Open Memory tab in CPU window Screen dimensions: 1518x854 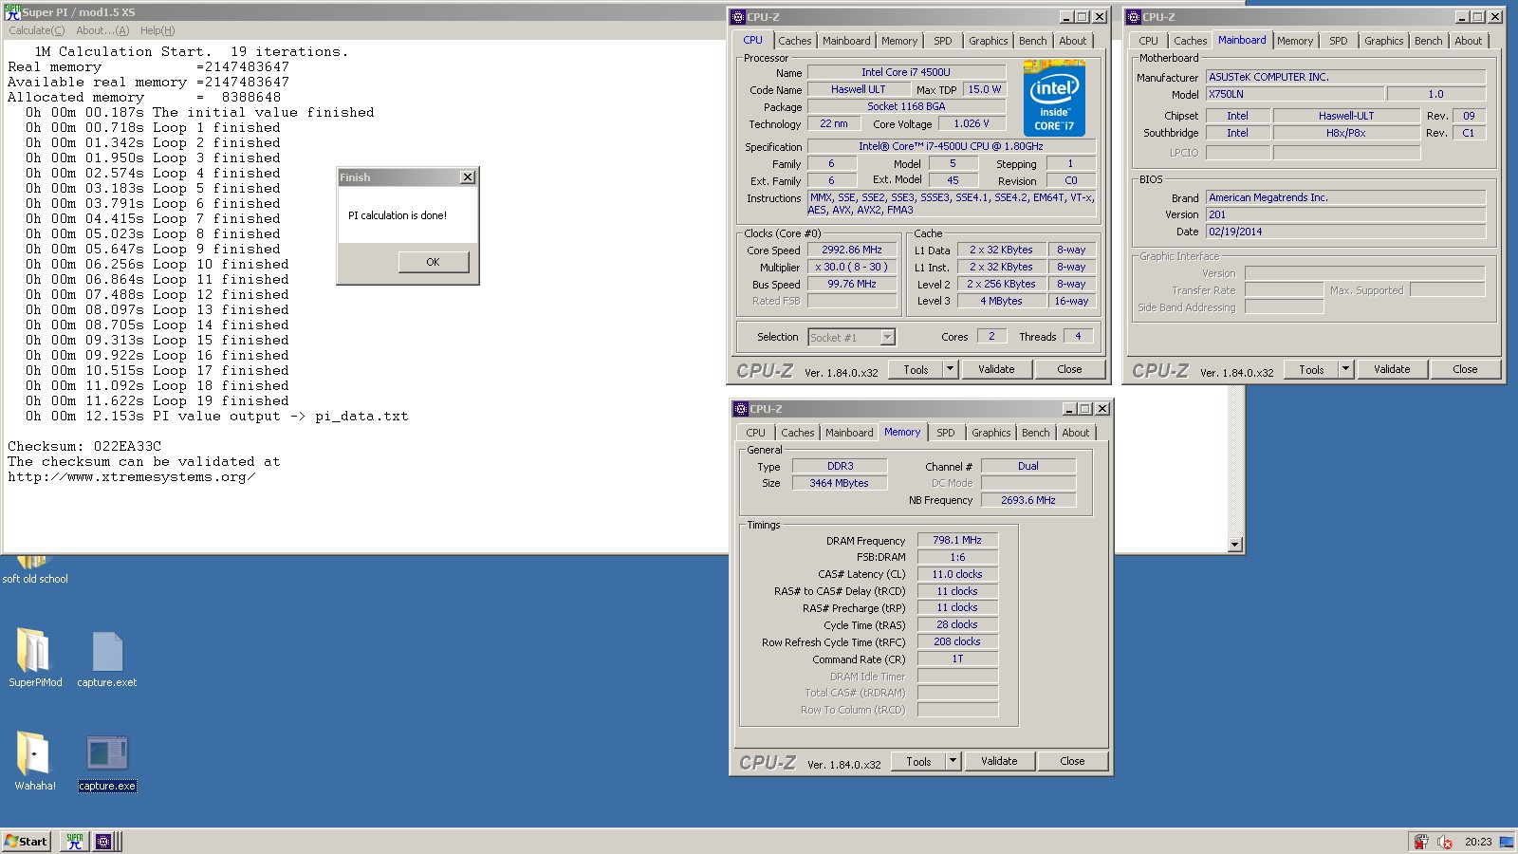[x=898, y=41]
